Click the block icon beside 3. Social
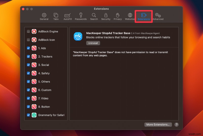Image resolution: width=203 pixels, height=136 pixels. (x=34, y=65)
